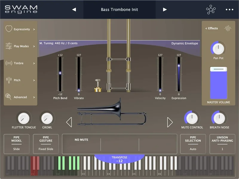
Task: Expand the Play Modes section chevron
Action: pyautogui.click(x=34, y=46)
